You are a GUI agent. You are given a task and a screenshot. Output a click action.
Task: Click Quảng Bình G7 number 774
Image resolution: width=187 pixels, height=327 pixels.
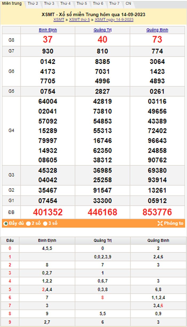(x=157, y=51)
